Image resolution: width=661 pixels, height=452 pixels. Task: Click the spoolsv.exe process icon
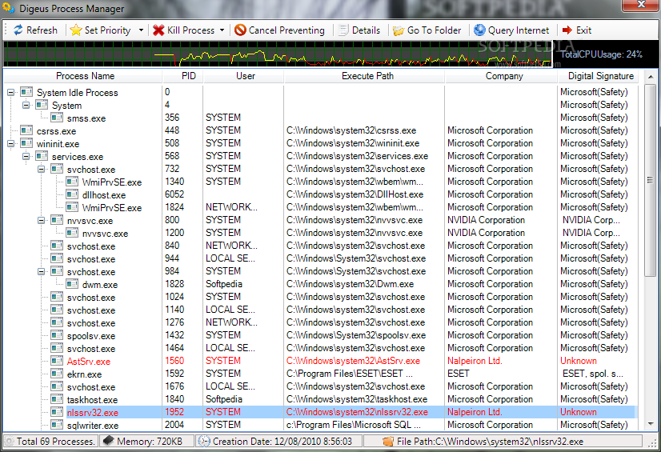click(x=57, y=335)
